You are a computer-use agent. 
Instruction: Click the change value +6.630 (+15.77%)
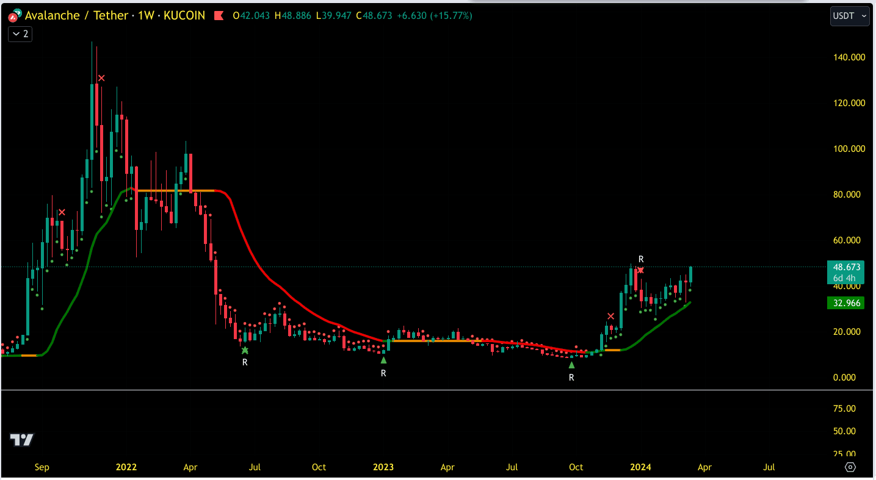coord(435,16)
